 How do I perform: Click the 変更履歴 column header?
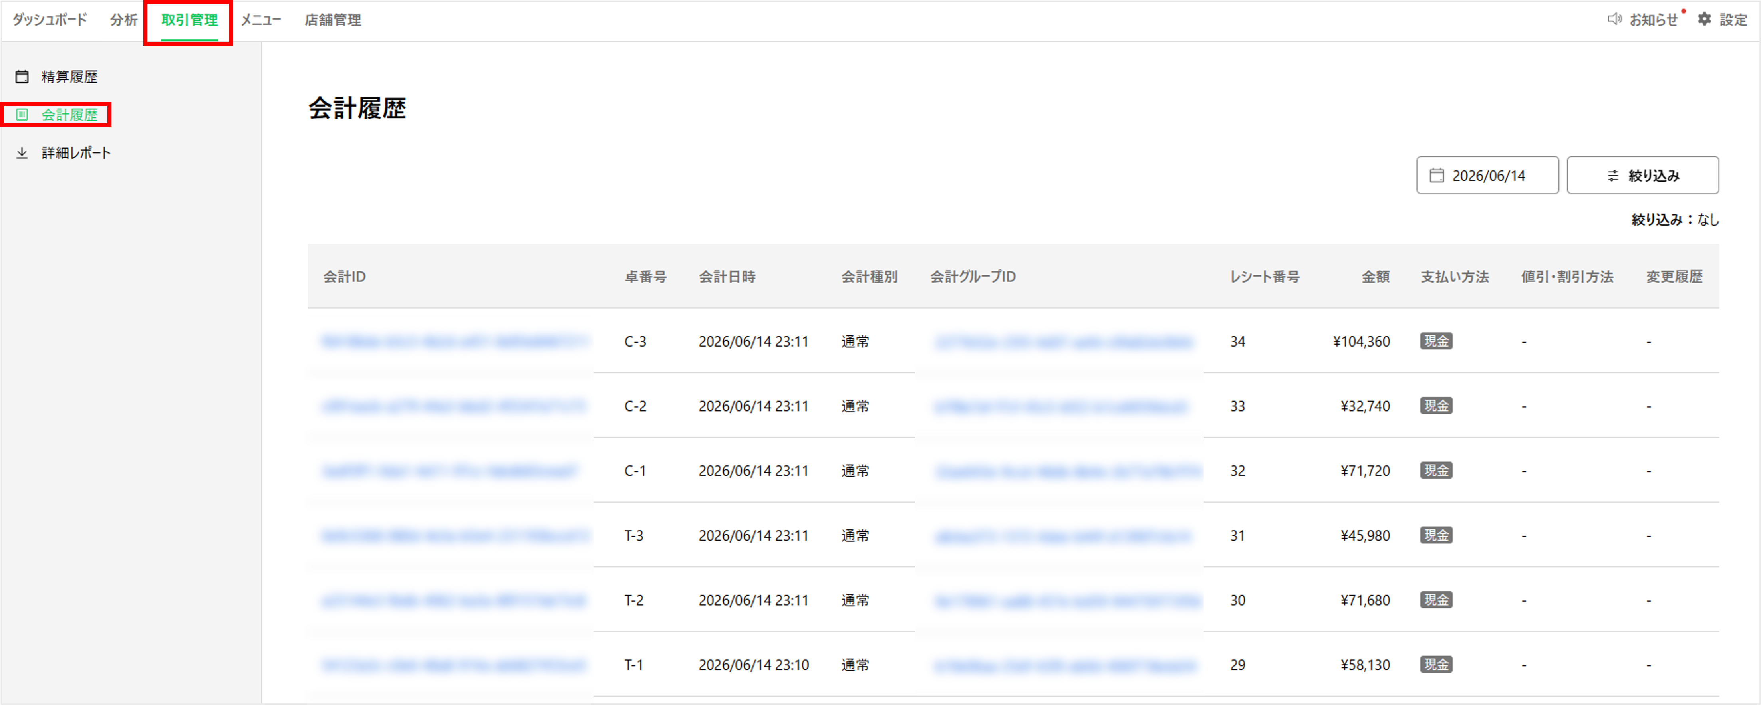[1674, 277]
